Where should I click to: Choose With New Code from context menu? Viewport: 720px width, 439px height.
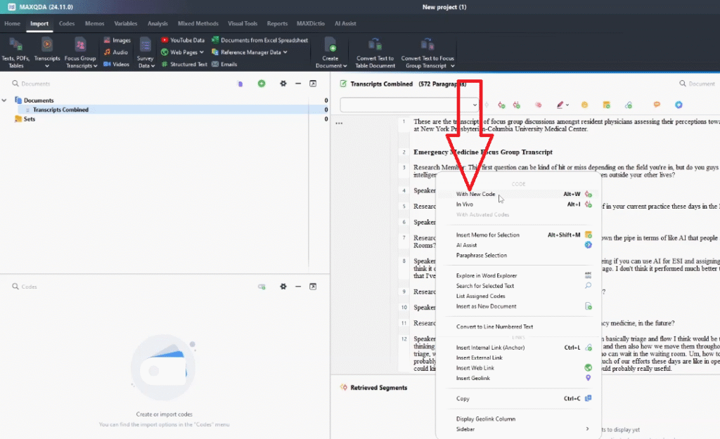(475, 194)
